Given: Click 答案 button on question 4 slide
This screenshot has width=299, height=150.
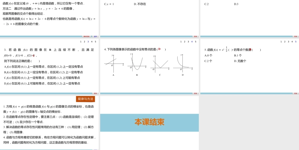Looking at the screenshot, I should 196,93.
